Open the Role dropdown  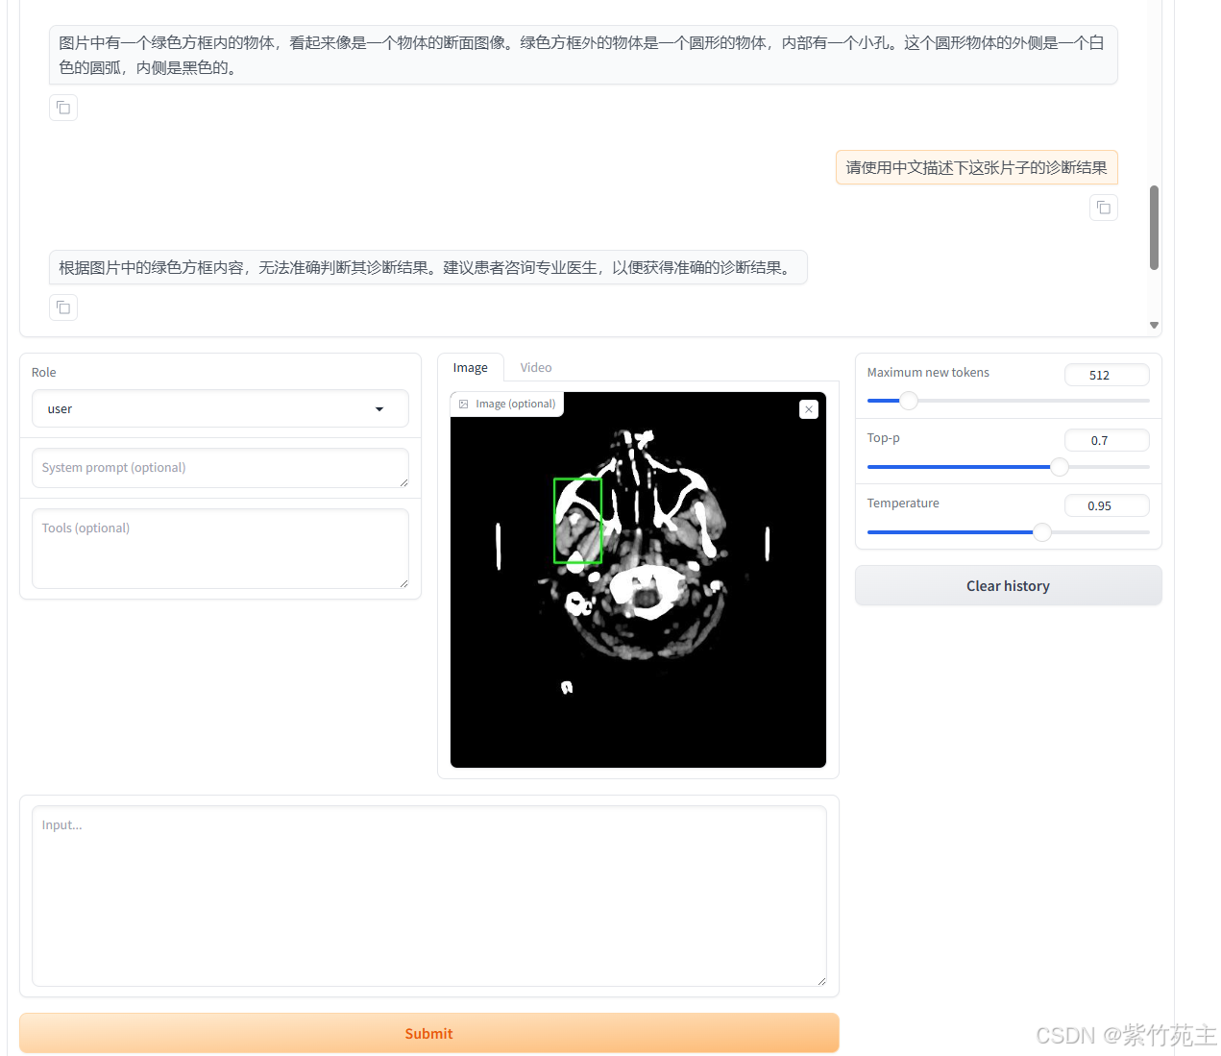tap(379, 408)
